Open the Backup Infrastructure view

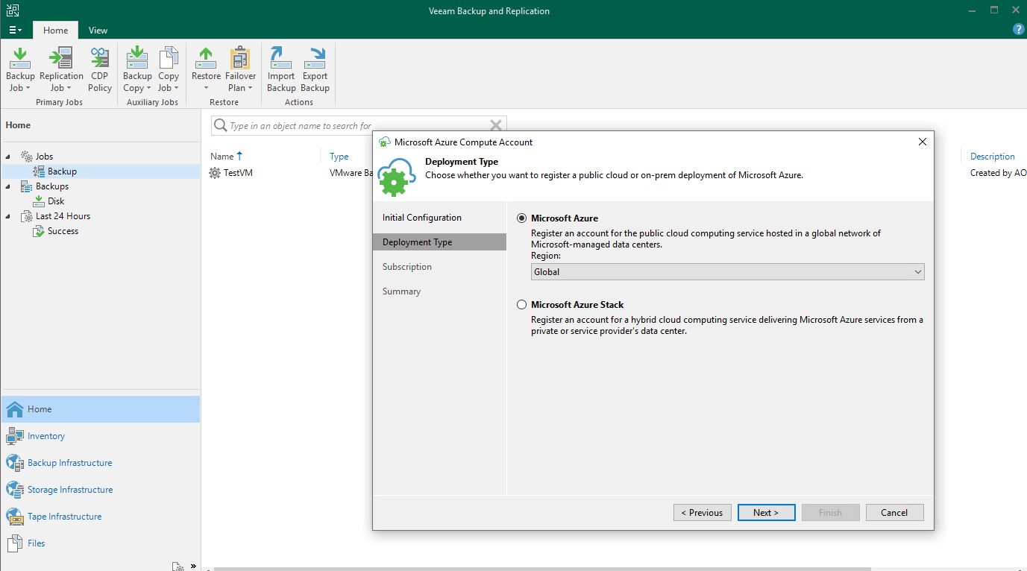pos(101,463)
